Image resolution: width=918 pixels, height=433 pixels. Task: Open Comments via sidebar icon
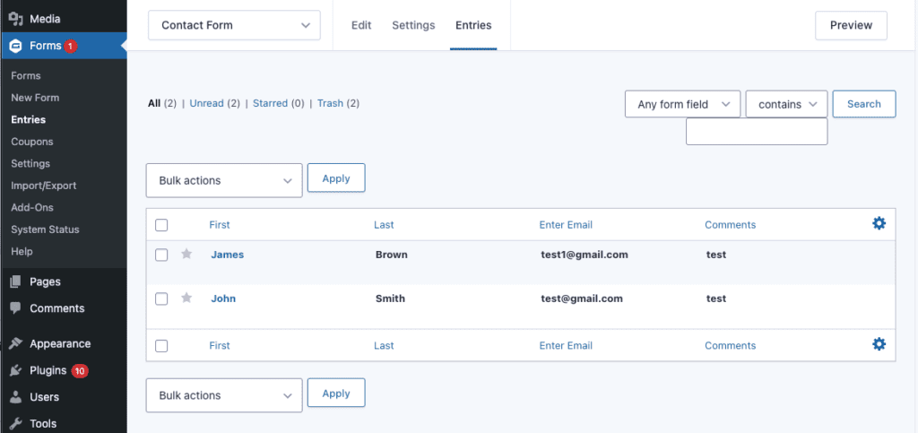pos(15,308)
